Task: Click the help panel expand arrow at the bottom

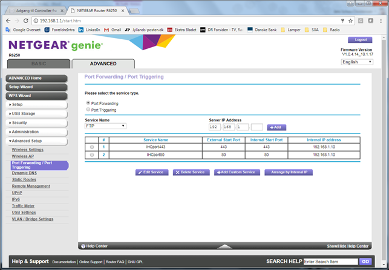Action: [x=224, y=246]
